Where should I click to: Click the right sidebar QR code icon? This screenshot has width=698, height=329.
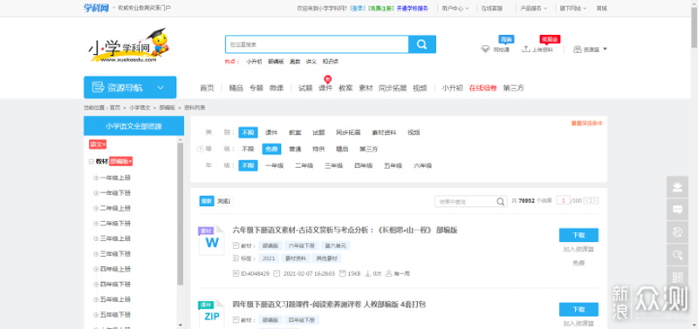pyautogui.click(x=678, y=278)
